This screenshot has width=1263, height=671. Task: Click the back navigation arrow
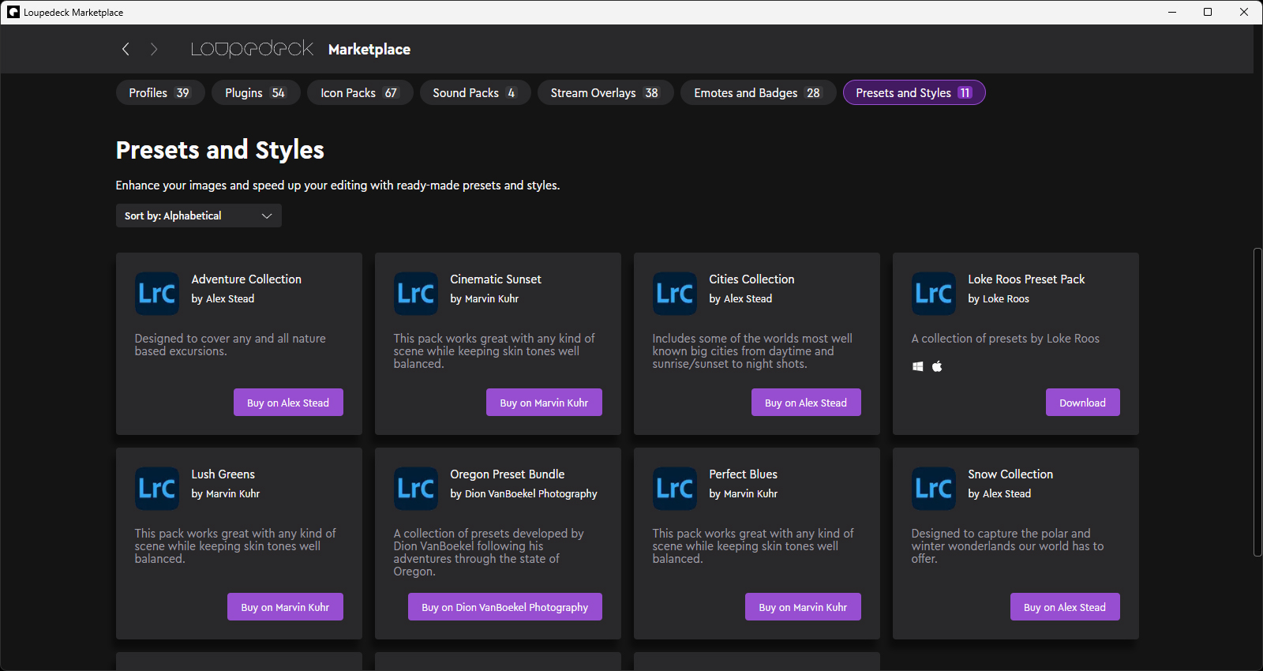click(126, 49)
